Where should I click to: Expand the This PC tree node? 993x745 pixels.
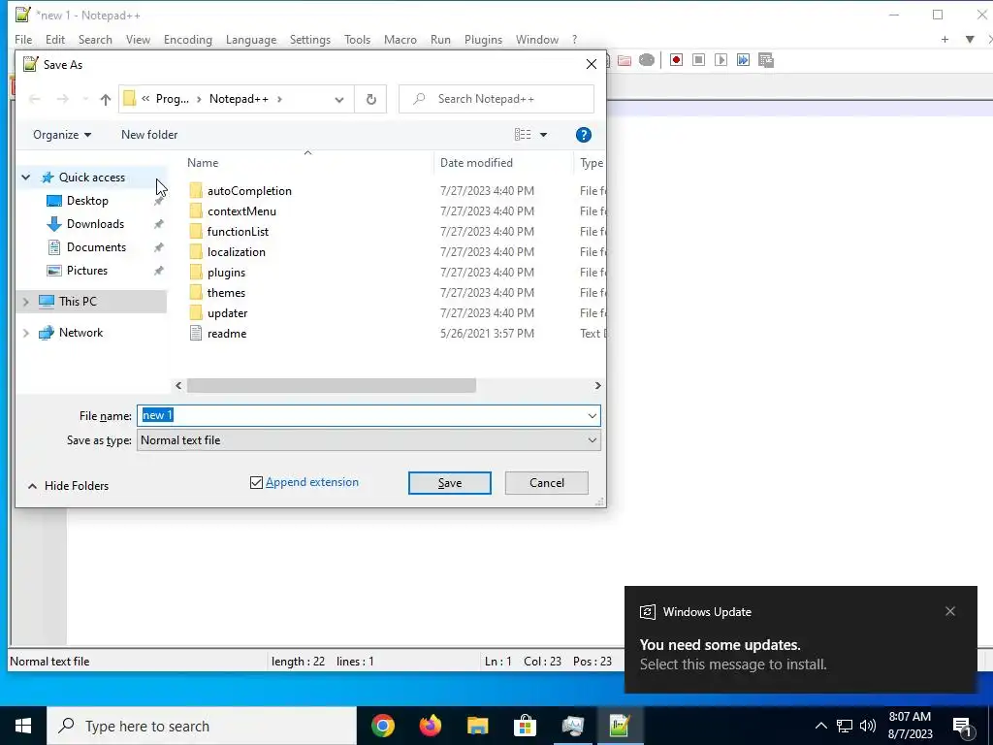(x=26, y=302)
